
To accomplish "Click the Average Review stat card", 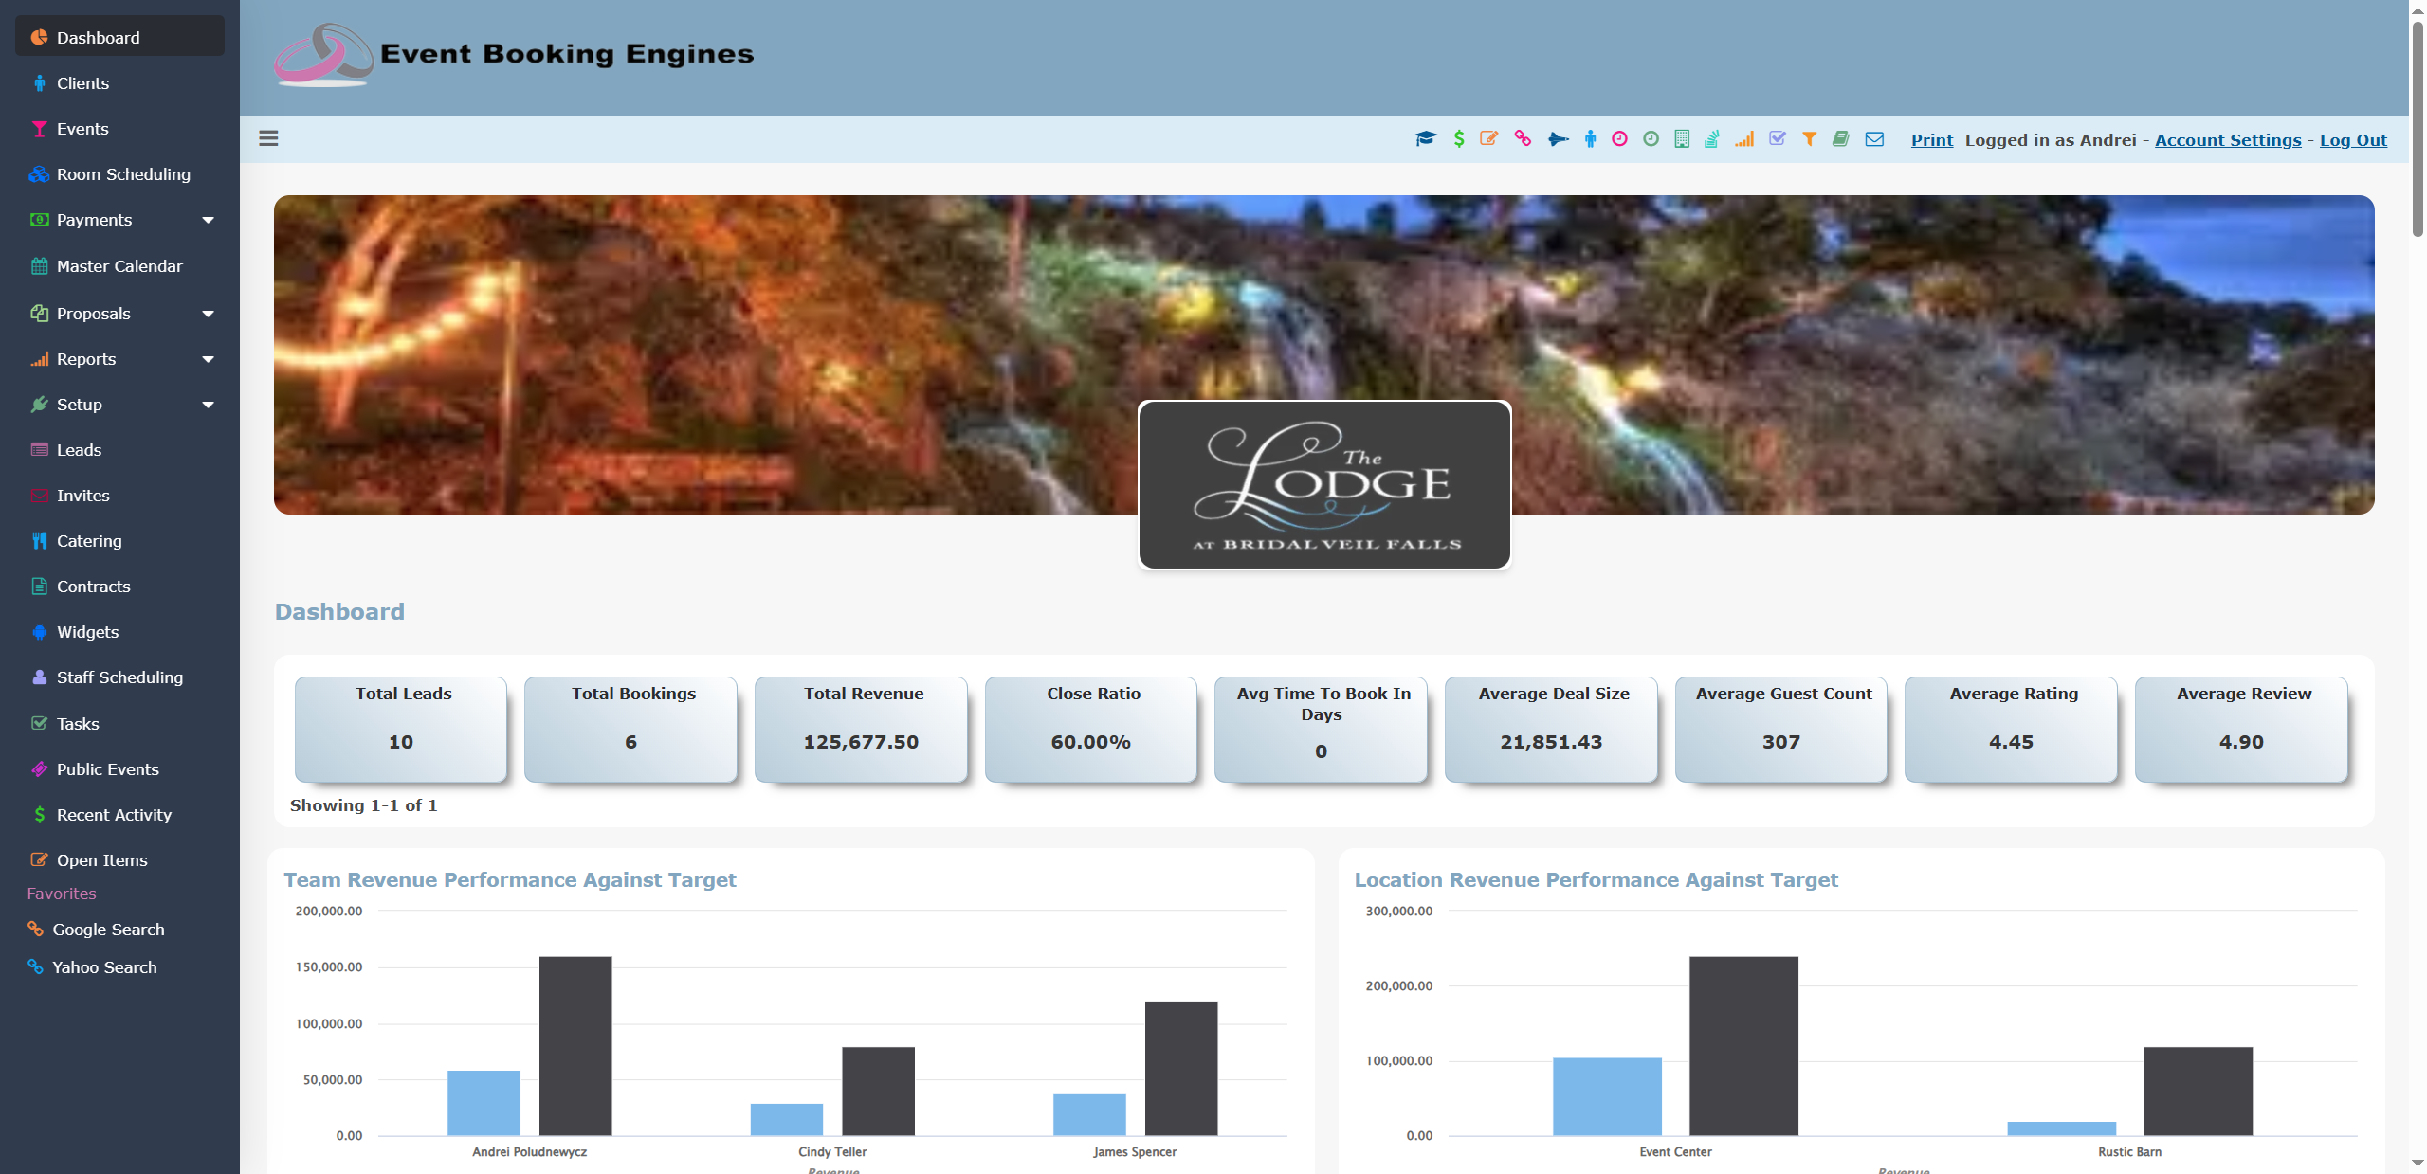I will click(2241, 729).
